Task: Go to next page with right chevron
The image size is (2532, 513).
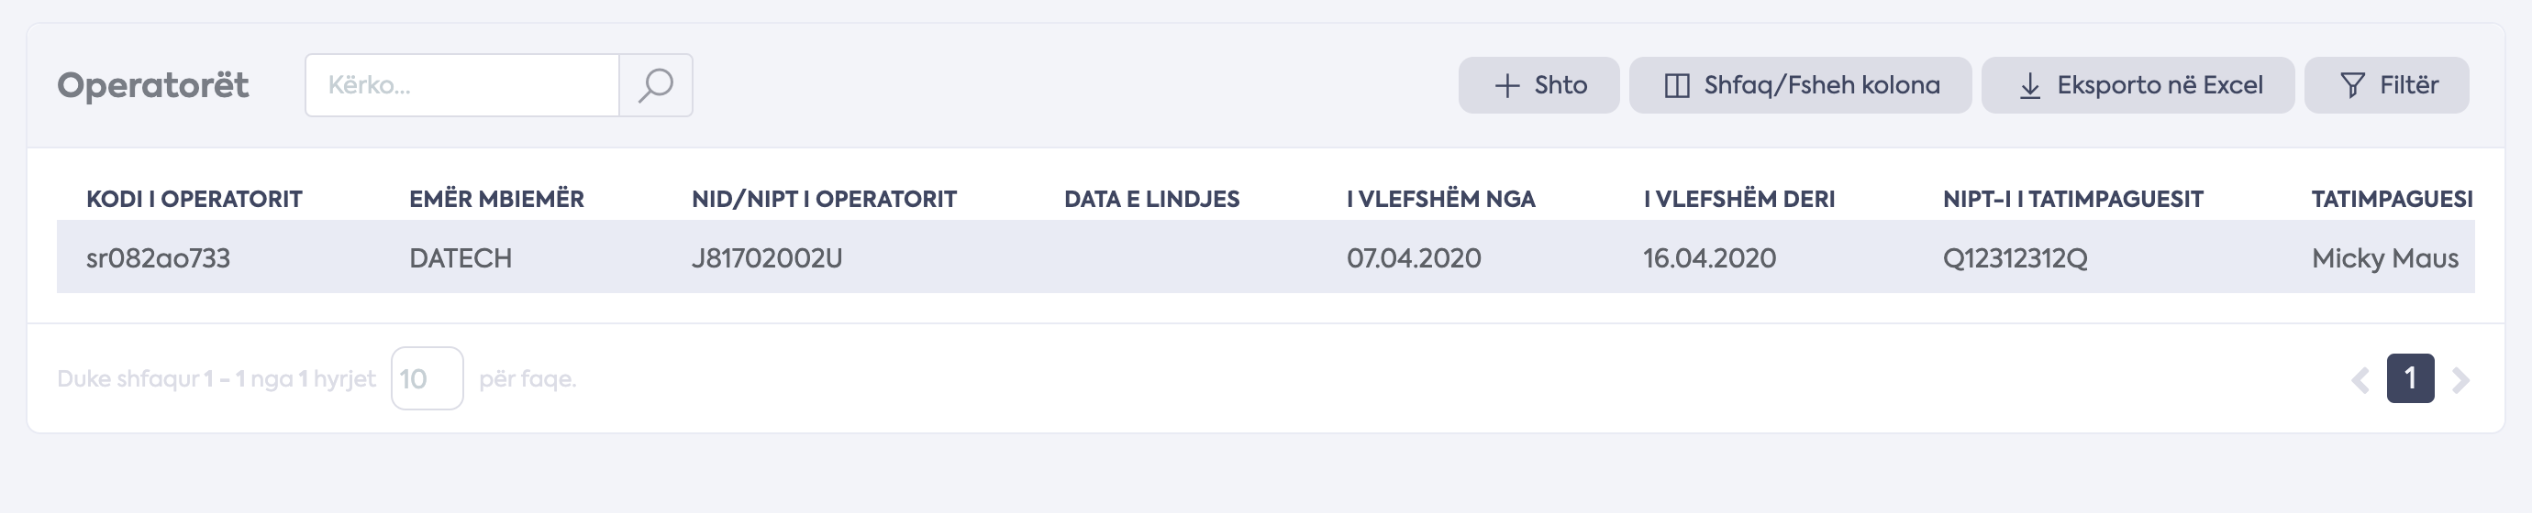Action: 2460,379
